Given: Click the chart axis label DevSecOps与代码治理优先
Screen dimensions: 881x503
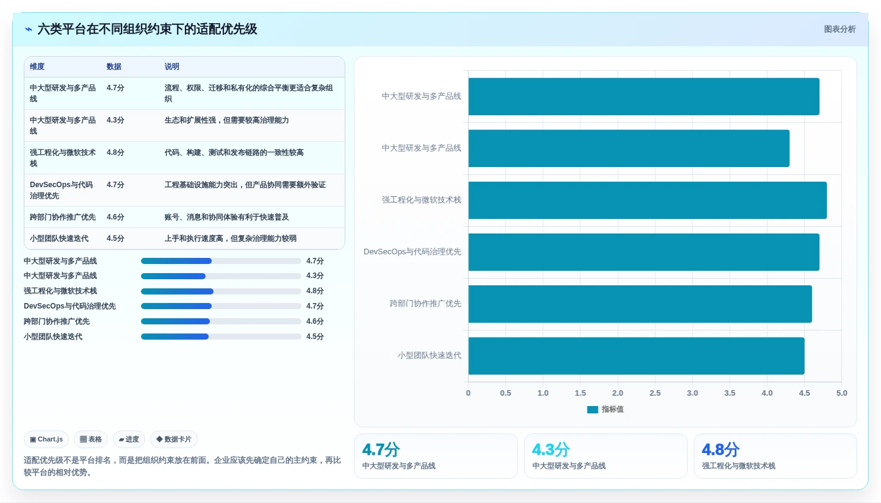Looking at the screenshot, I should coord(412,252).
